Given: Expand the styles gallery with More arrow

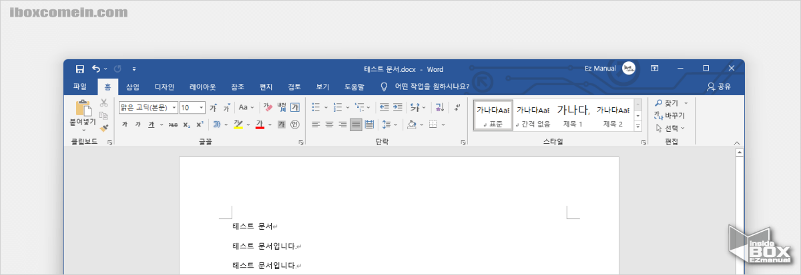Looking at the screenshot, I should [637, 127].
